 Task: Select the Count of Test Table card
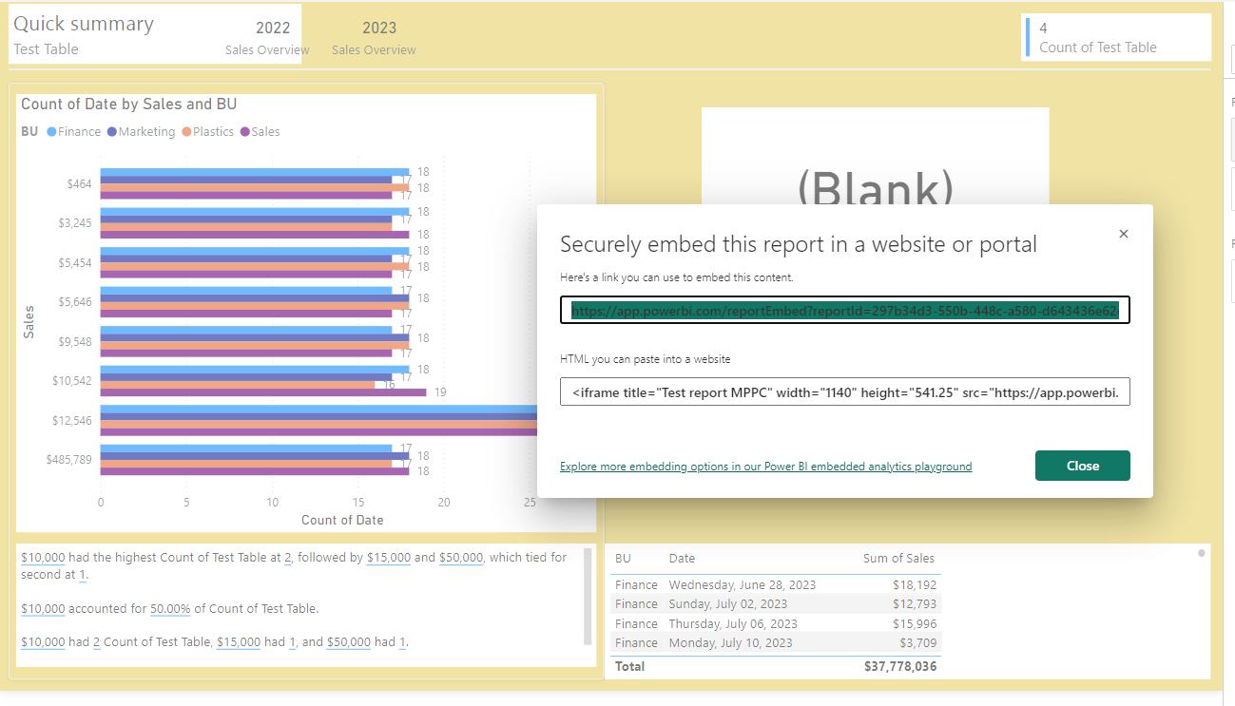point(1115,37)
